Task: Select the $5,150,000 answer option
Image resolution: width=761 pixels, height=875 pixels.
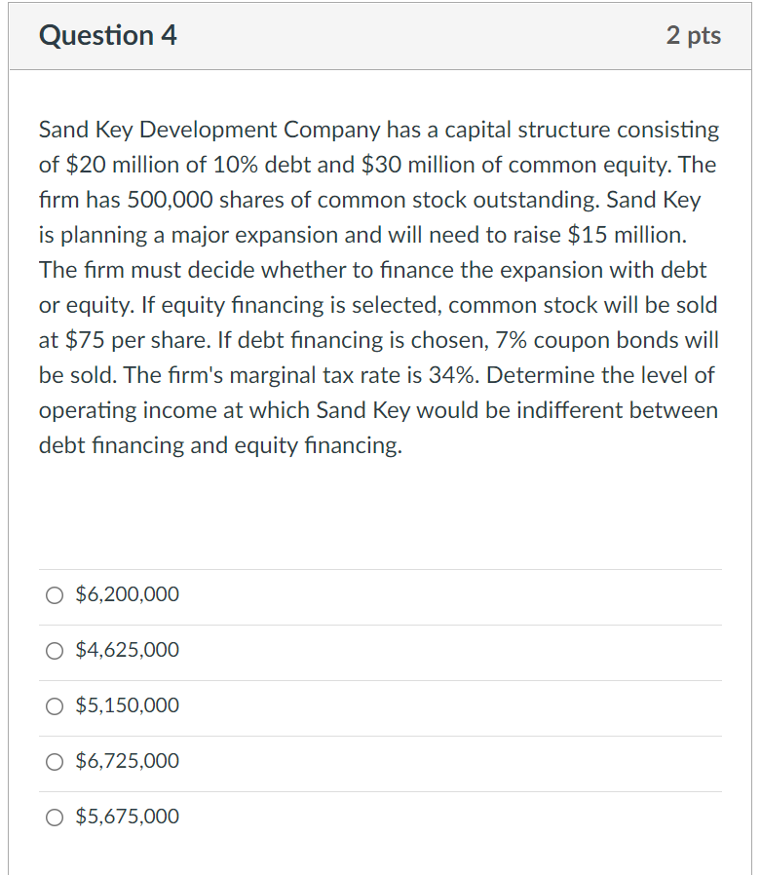Action: (55, 705)
